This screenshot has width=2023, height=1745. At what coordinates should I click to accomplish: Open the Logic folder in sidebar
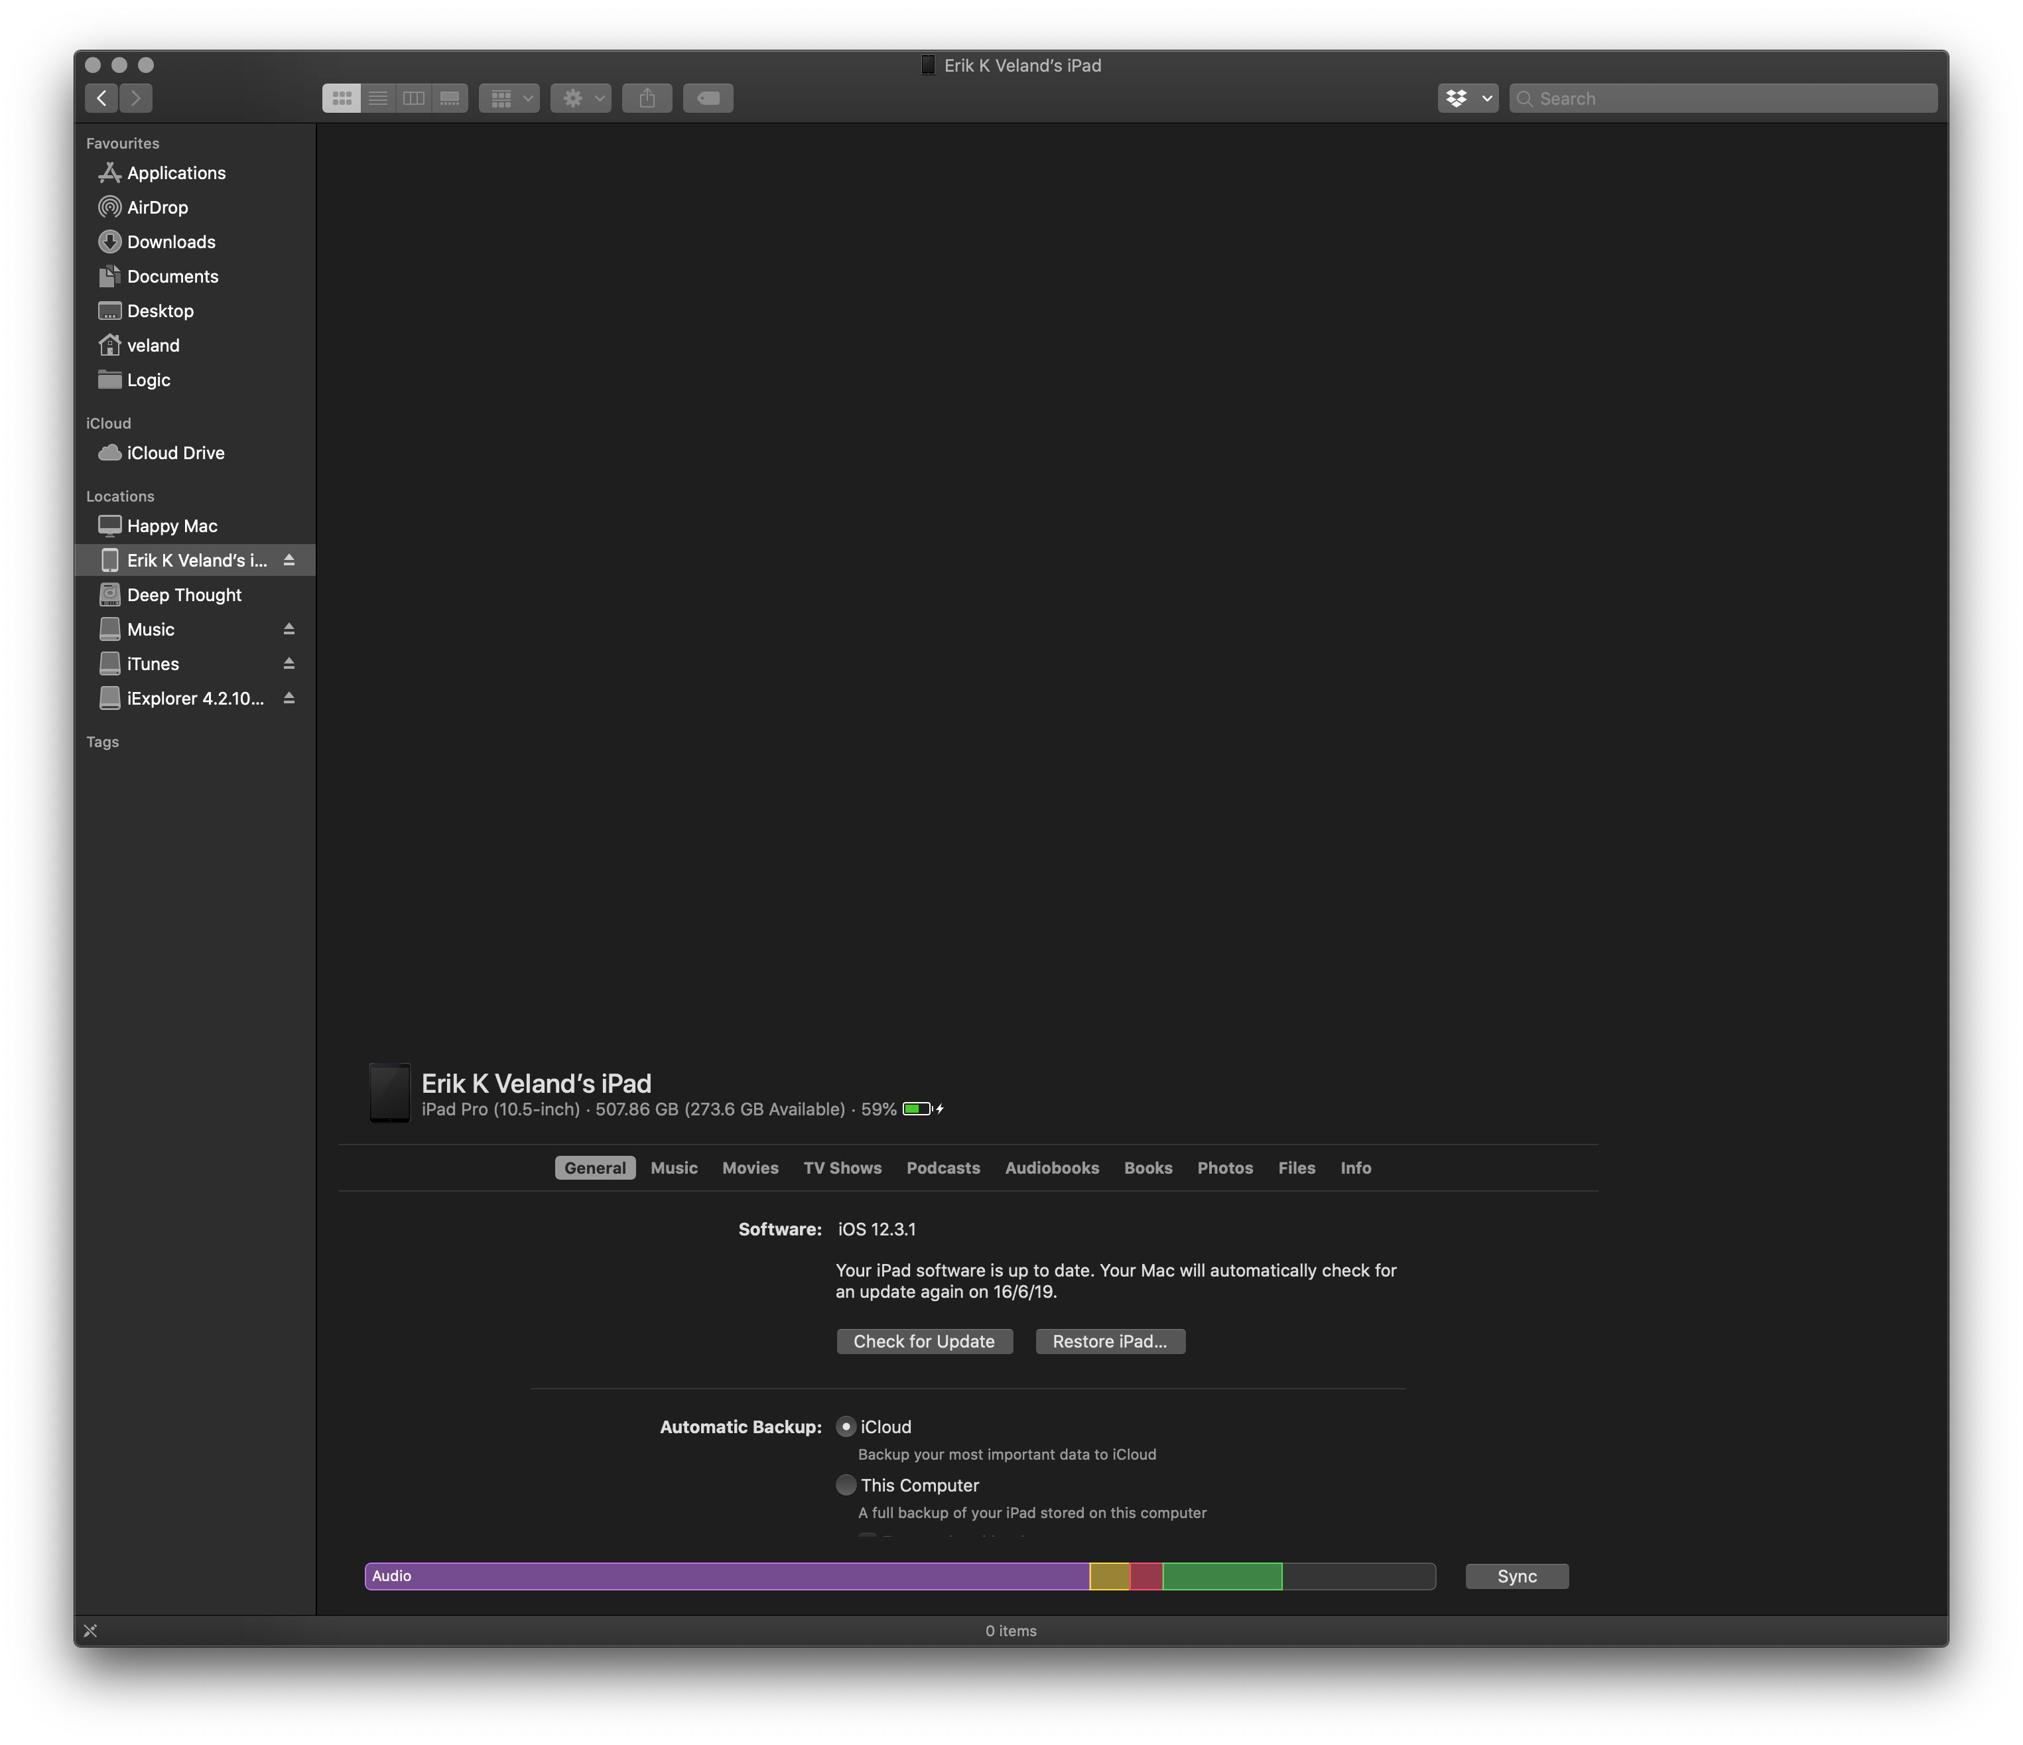pos(195,380)
